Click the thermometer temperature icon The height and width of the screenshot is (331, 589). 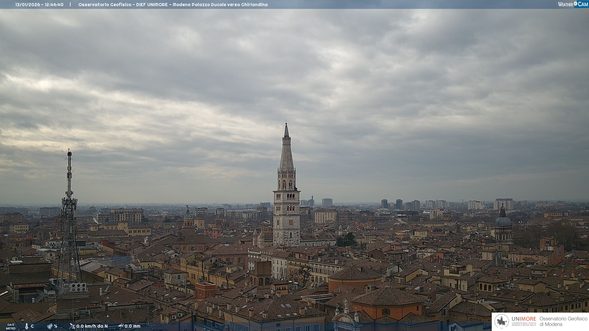coord(27,326)
